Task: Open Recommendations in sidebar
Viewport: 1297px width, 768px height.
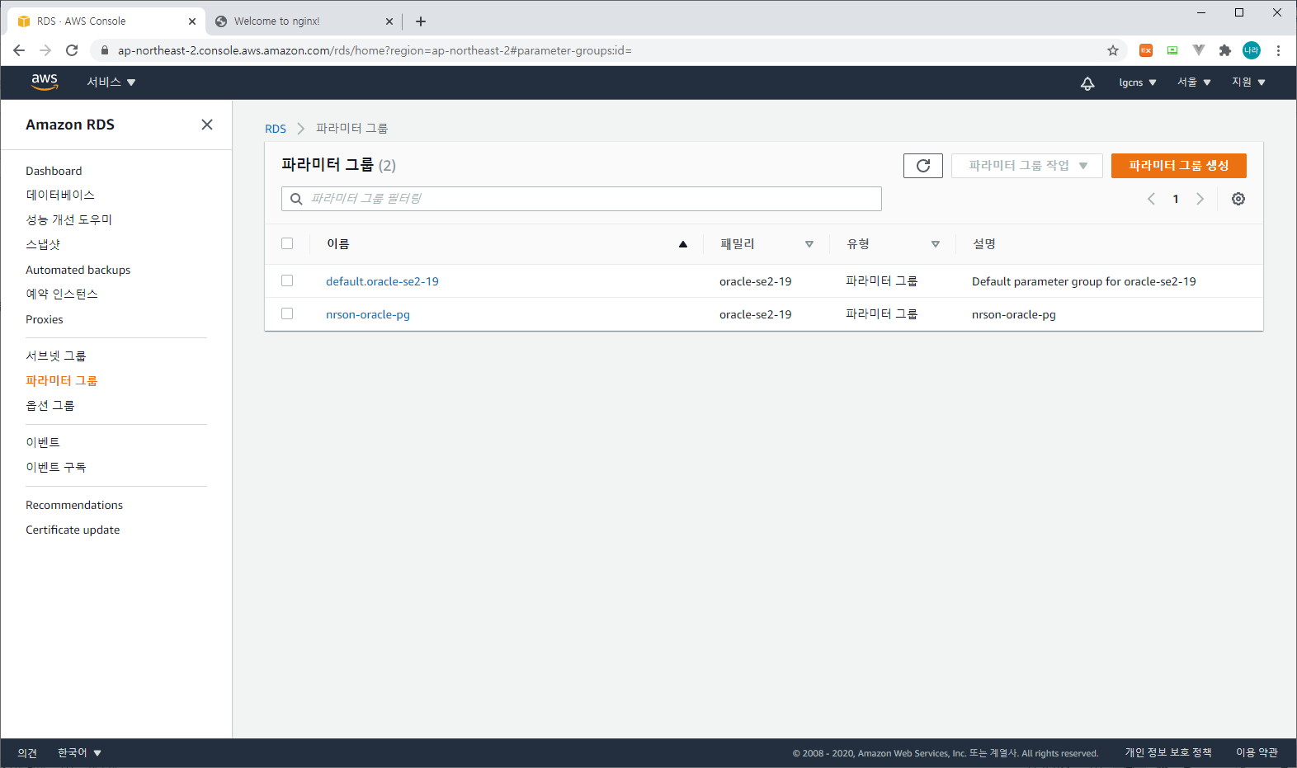Action: tap(74, 505)
